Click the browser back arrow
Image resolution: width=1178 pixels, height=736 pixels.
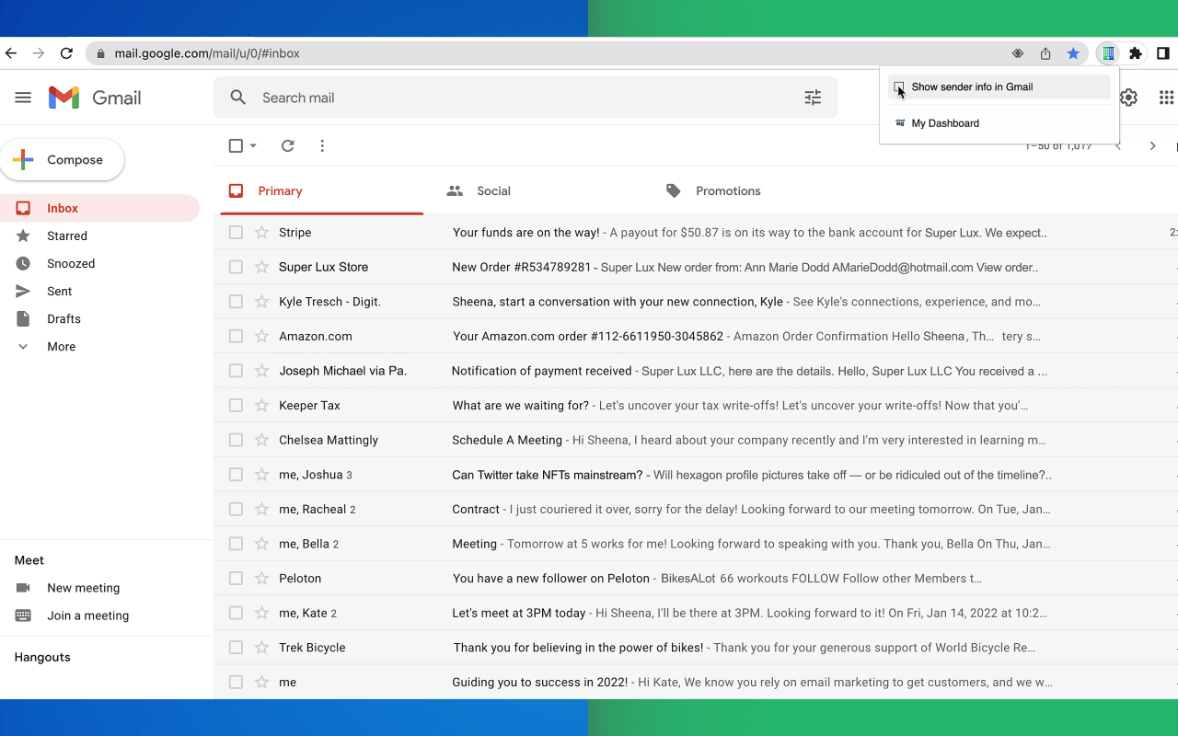point(11,53)
